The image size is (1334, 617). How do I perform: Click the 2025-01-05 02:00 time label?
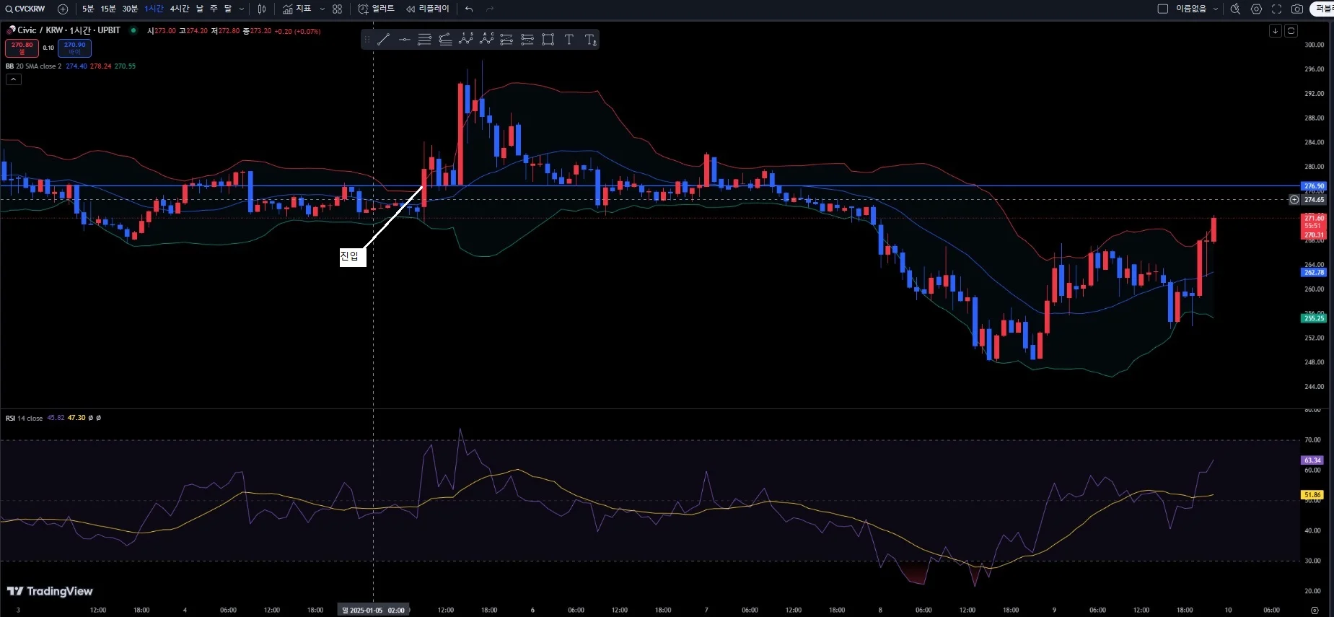(x=373, y=611)
